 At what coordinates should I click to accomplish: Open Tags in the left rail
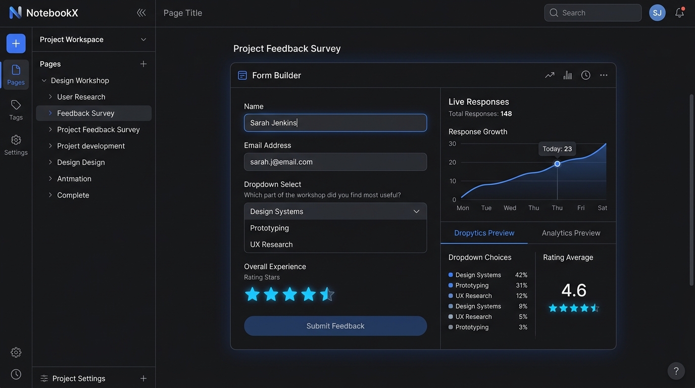pos(16,110)
